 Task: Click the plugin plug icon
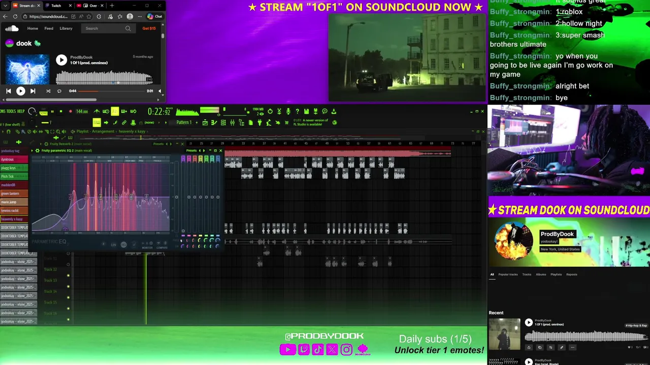coord(259,122)
